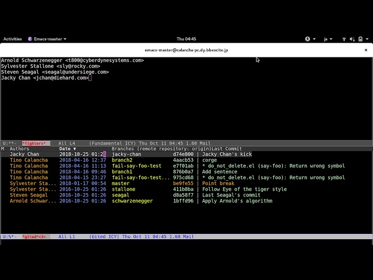Screen dimensions: 373x280
Task: Click the M mark column header
Action: click(2, 149)
